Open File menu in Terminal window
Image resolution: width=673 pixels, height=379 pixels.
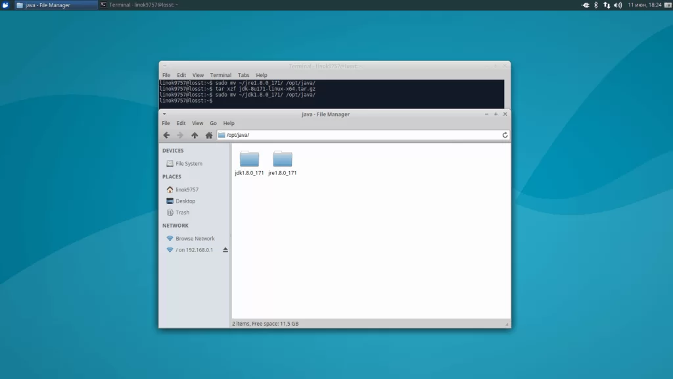point(166,75)
